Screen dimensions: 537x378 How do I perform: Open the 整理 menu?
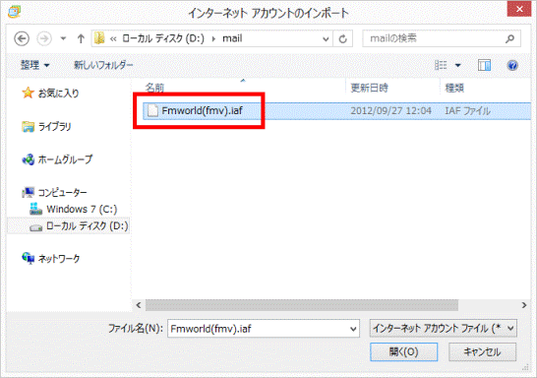coord(35,65)
